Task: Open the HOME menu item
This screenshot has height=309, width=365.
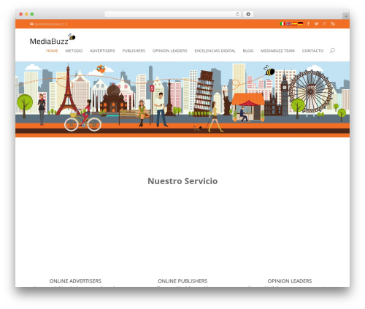Action: coord(52,50)
